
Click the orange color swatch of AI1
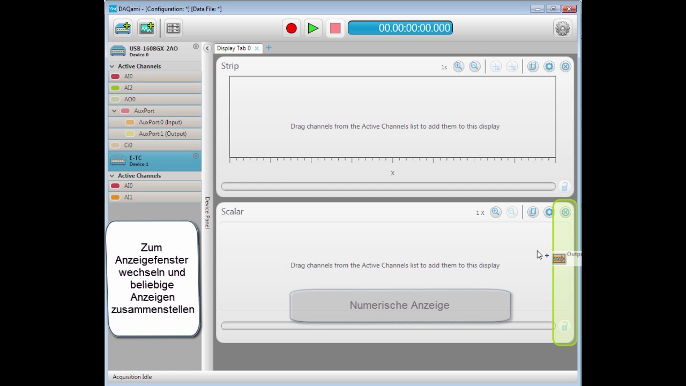point(115,197)
